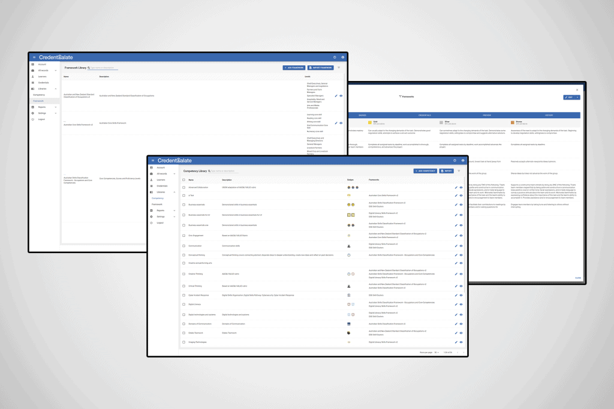This screenshot has width=614, height=409.
Task: Expand All records in Competency Library sidebar
Action: tap(174, 174)
